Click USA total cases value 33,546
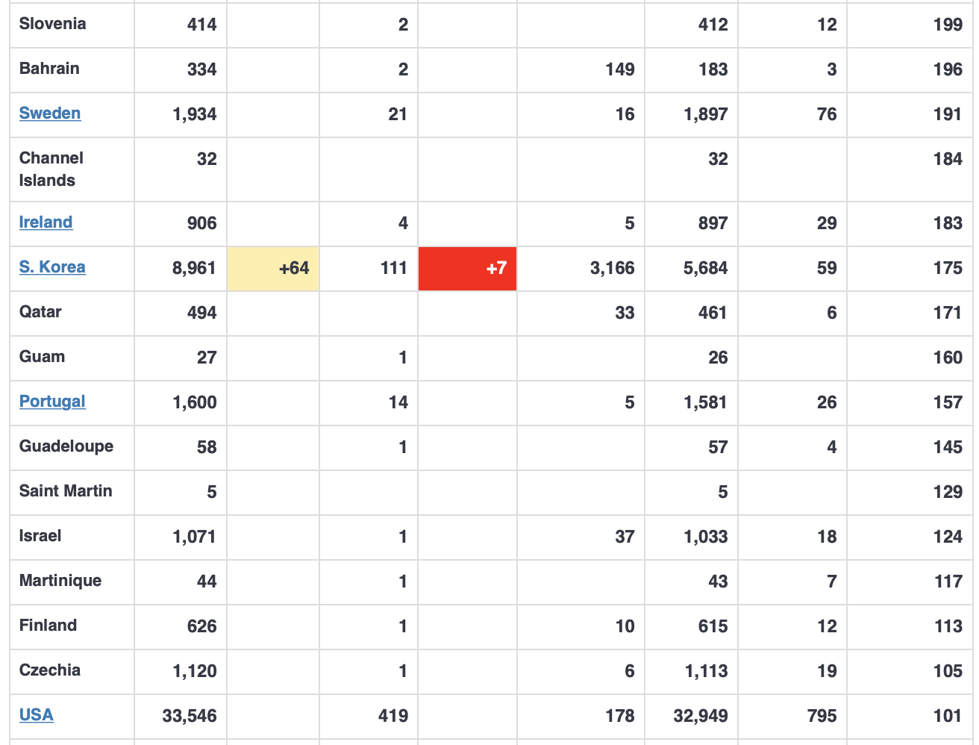979x745 pixels. pos(190,716)
